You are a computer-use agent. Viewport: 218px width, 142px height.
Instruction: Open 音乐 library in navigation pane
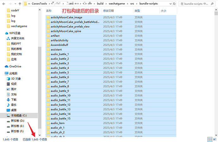click(12, 105)
